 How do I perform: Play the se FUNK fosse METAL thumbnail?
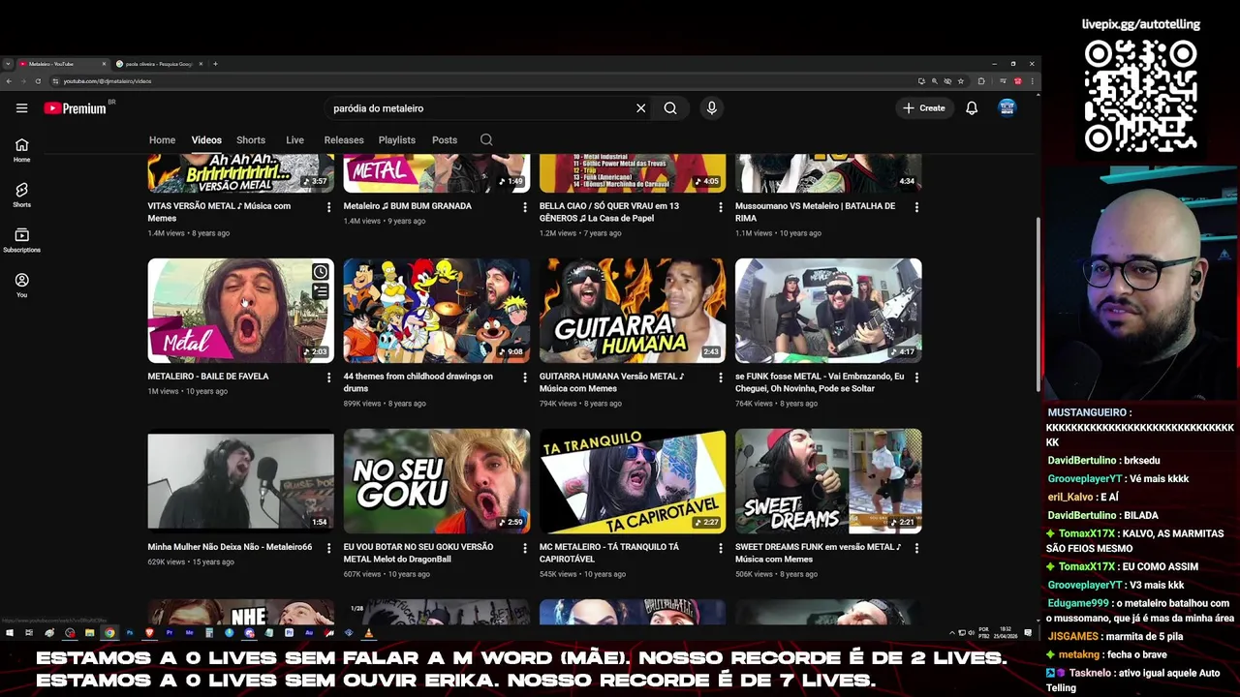[x=828, y=311]
